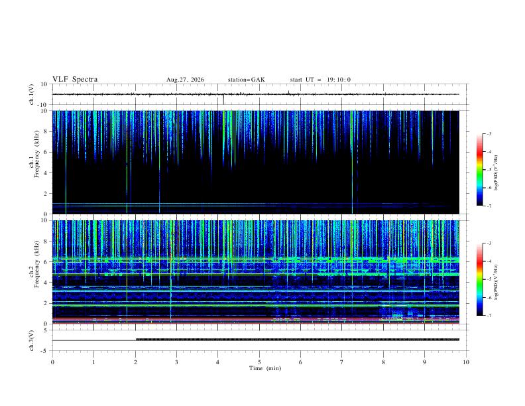The height and width of the screenshot is (406, 525).
Task: Click the ch.1 waveform trace spike near 4 min
Action: coord(223,99)
